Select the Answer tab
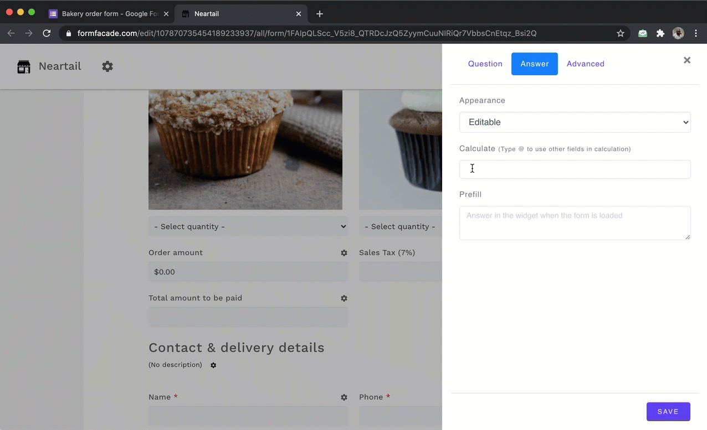Image resolution: width=707 pixels, height=430 pixels. tap(534, 64)
